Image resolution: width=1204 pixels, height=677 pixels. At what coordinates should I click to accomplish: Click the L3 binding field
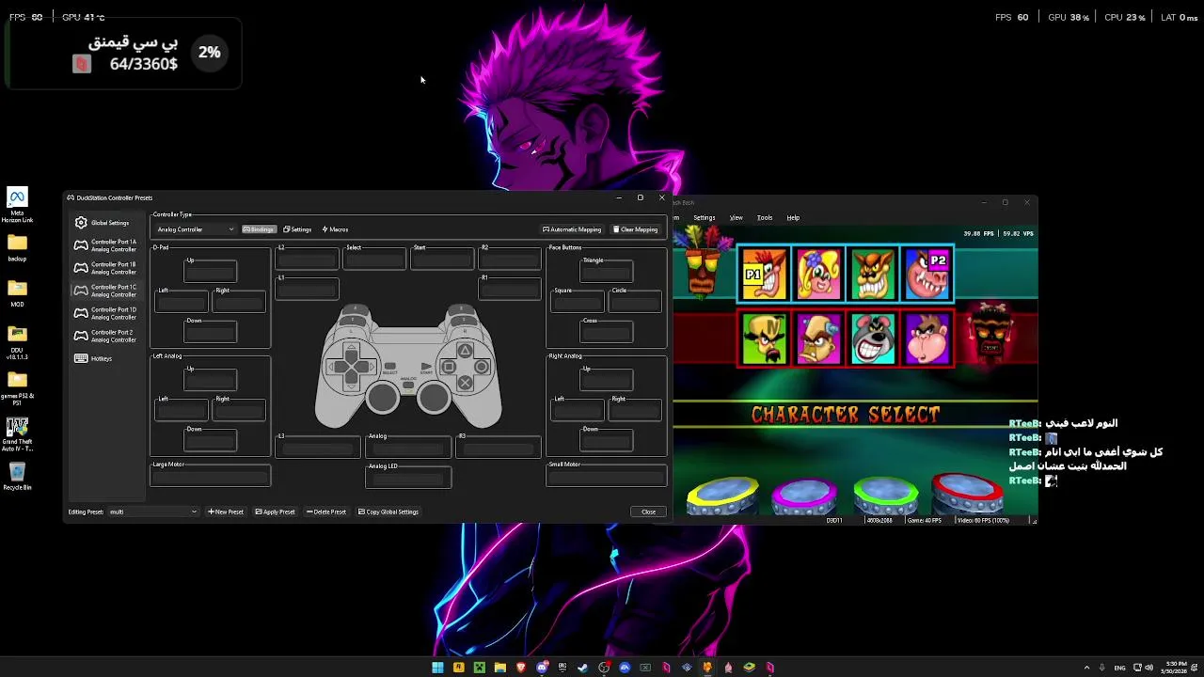[x=318, y=449]
